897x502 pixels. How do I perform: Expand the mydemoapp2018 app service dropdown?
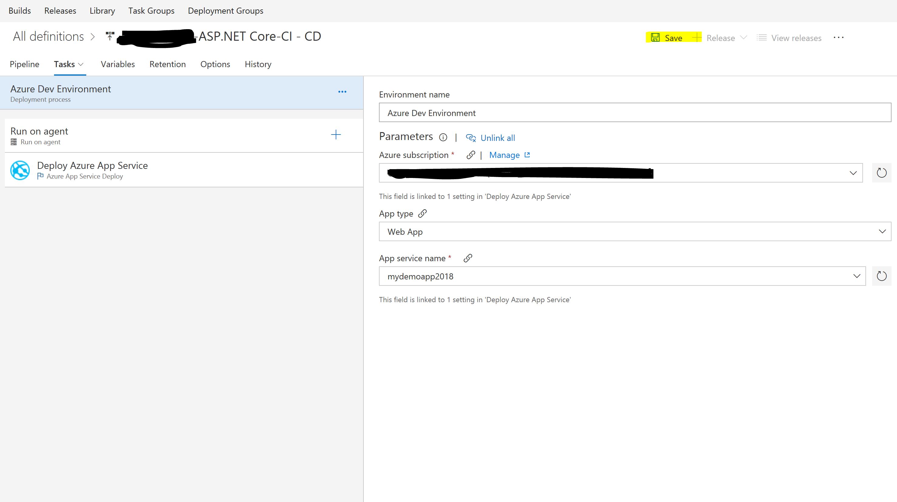(857, 276)
